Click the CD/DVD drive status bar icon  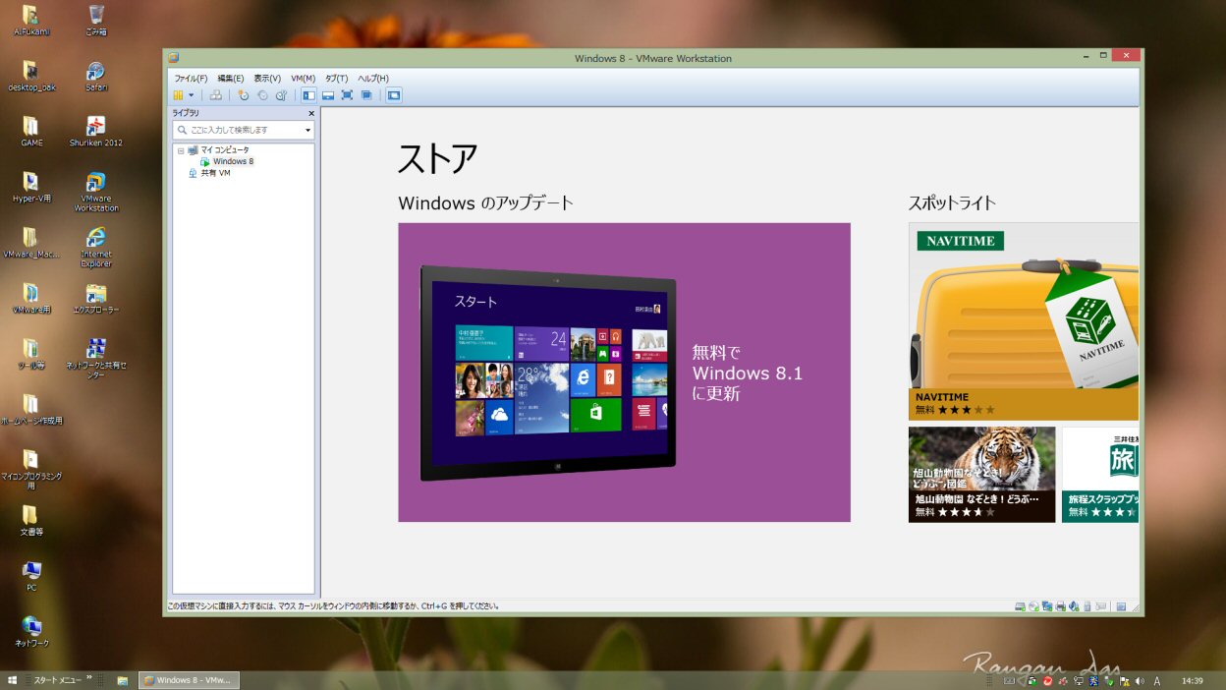click(x=1034, y=606)
